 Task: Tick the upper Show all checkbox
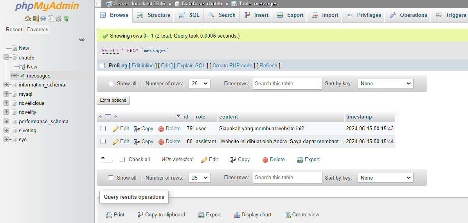[x=111, y=84]
